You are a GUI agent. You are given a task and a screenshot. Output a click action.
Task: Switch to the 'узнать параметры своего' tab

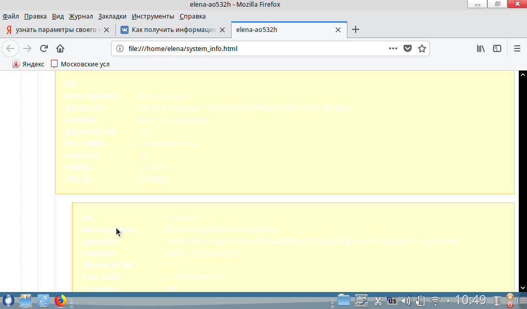58,29
